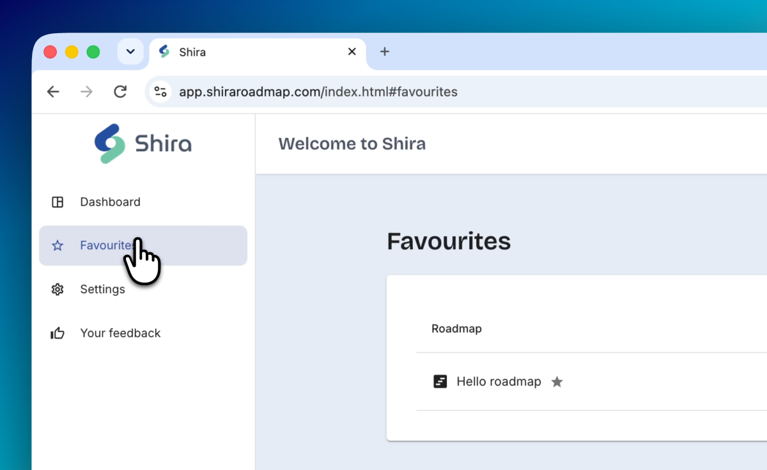Go back with the browser back arrow

(x=53, y=92)
